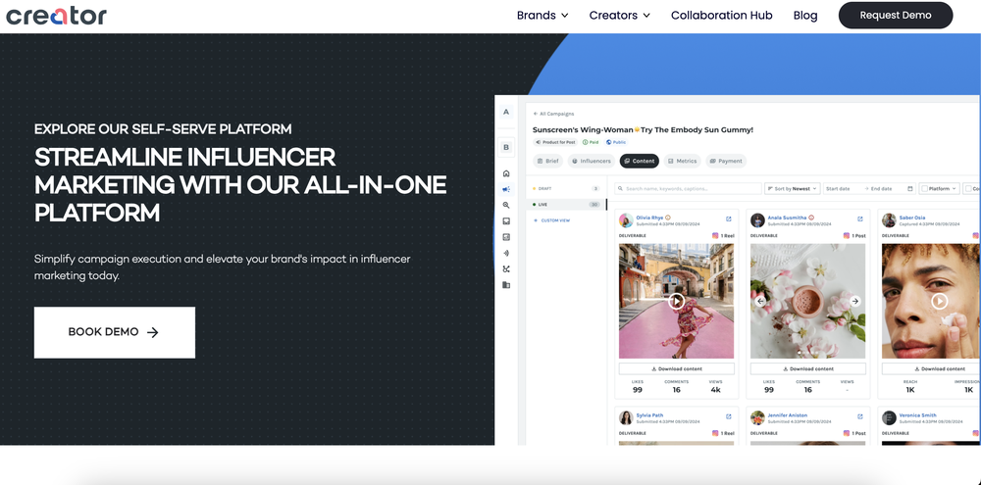Click the calendar icon in date range
Screen dimensions: 981x485
[909, 188]
